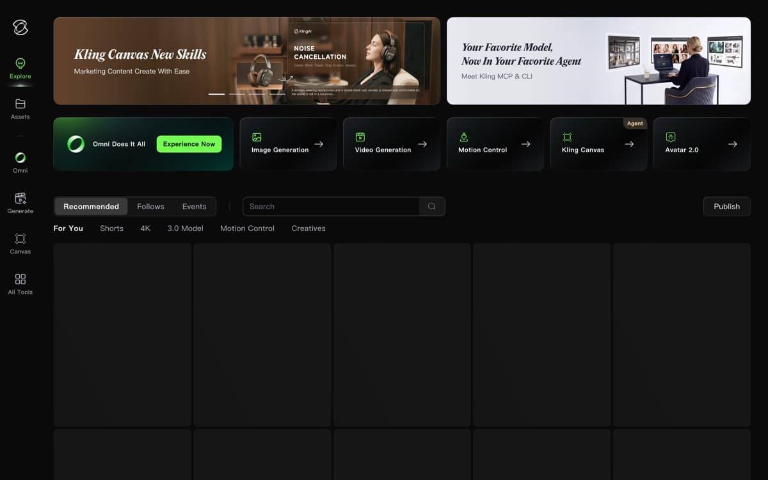This screenshot has width=768, height=480.
Task: Open All Tools grid in the sidebar
Action: pos(20,284)
